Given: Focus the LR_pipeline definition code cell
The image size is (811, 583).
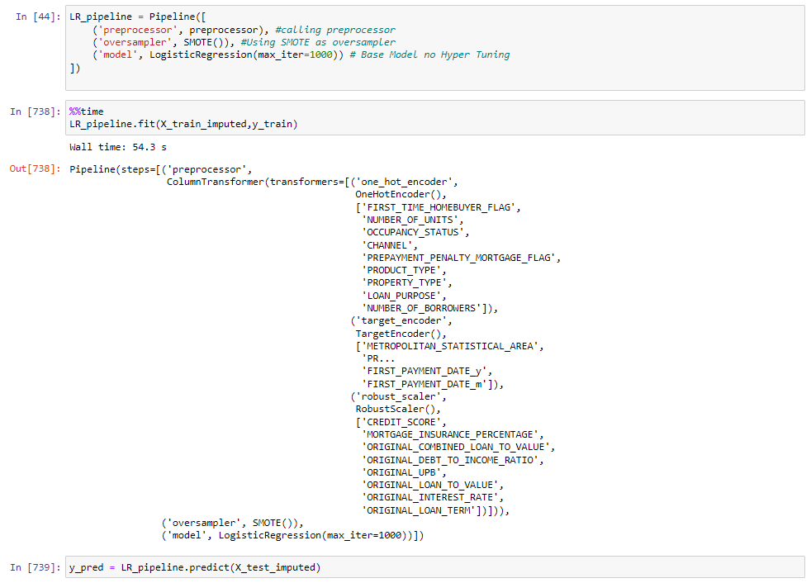Looking at the screenshot, I should [x=435, y=48].
